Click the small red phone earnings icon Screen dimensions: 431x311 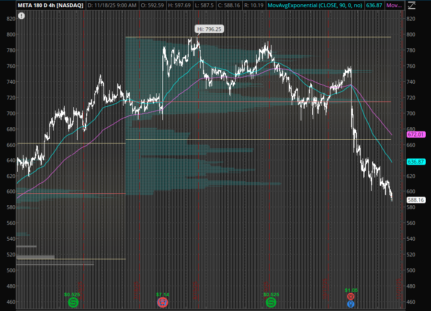point(351,297)
